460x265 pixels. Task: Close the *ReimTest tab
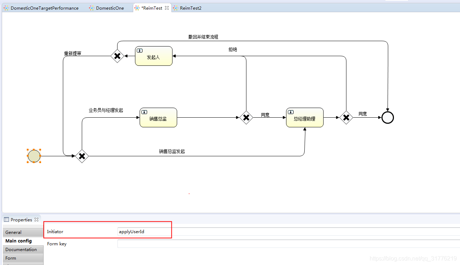click(x=167, y=8)
